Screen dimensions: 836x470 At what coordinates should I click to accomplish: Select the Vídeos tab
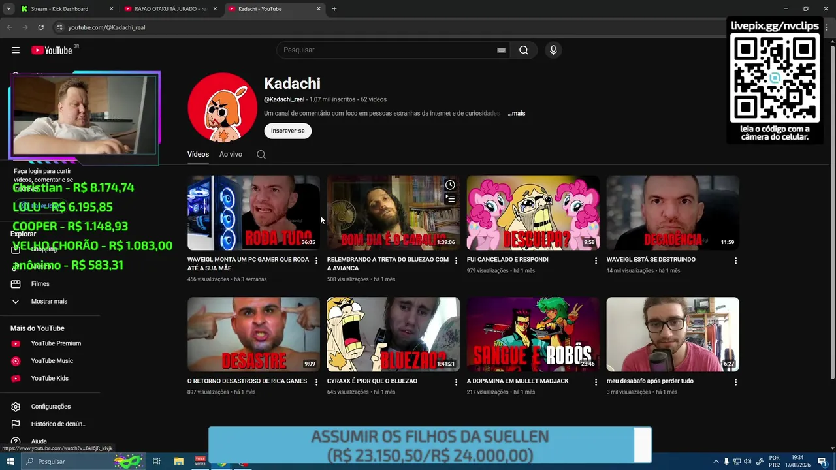pos(198,155)
